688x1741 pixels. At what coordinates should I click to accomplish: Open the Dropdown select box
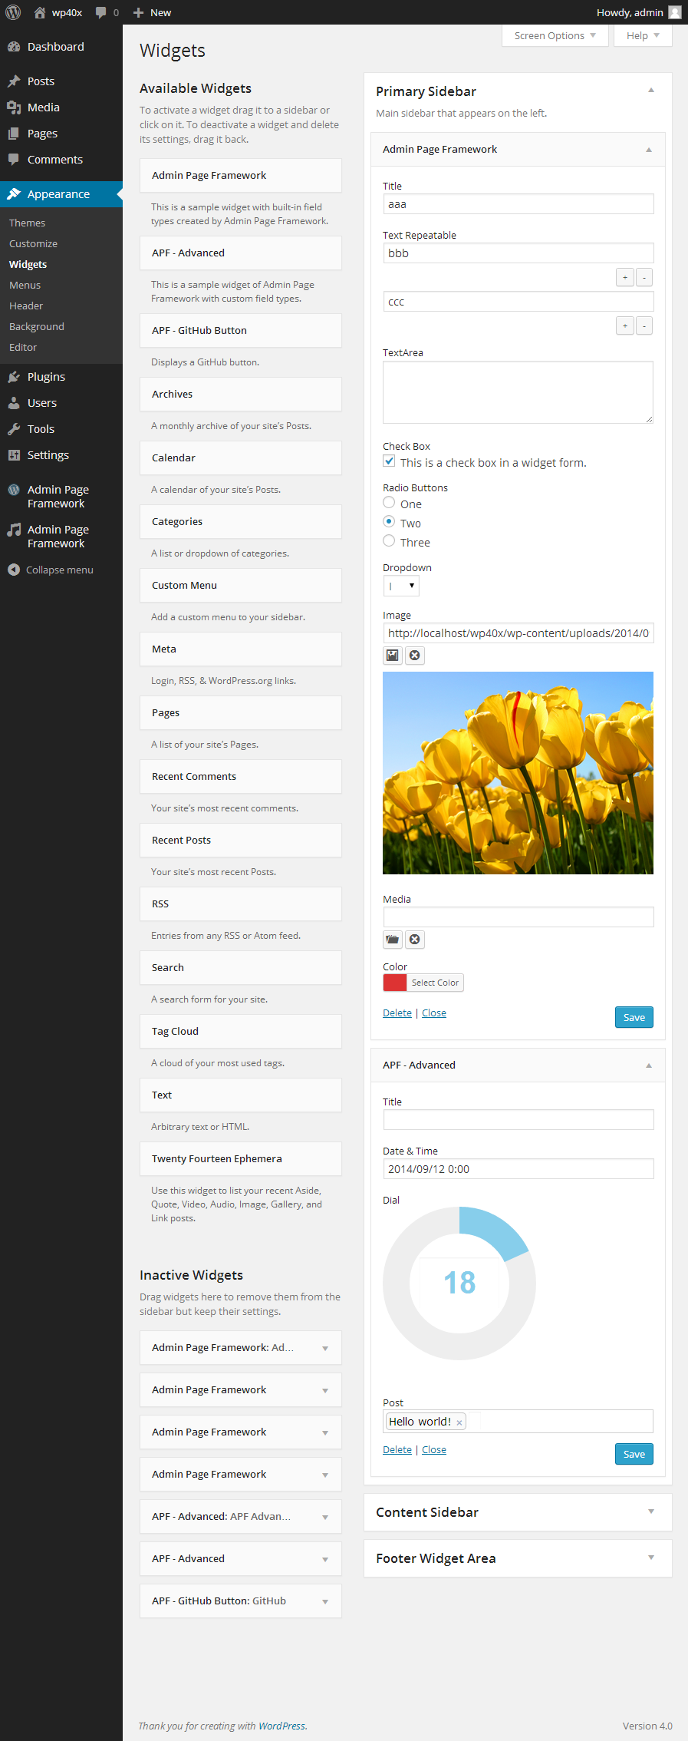[x=401, y=586]
